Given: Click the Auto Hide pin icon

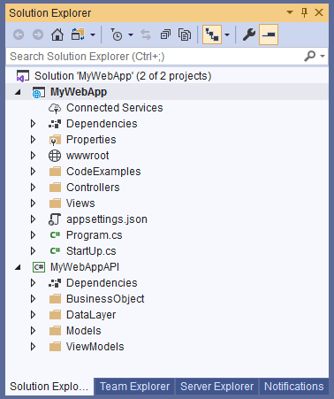Looking at the screenshot, I should 304,12.
